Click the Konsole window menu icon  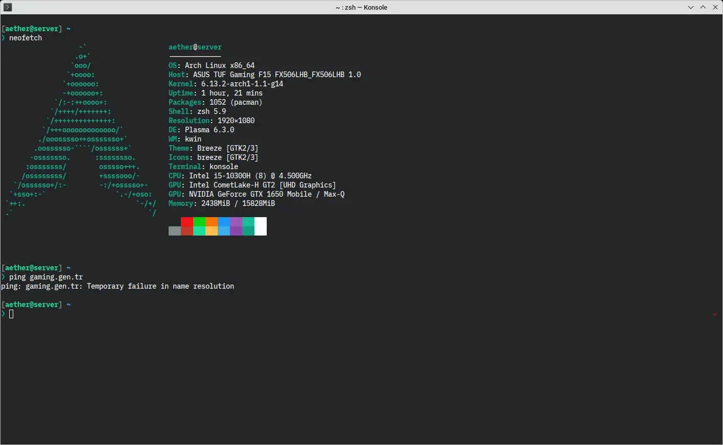tap(7, 7)
